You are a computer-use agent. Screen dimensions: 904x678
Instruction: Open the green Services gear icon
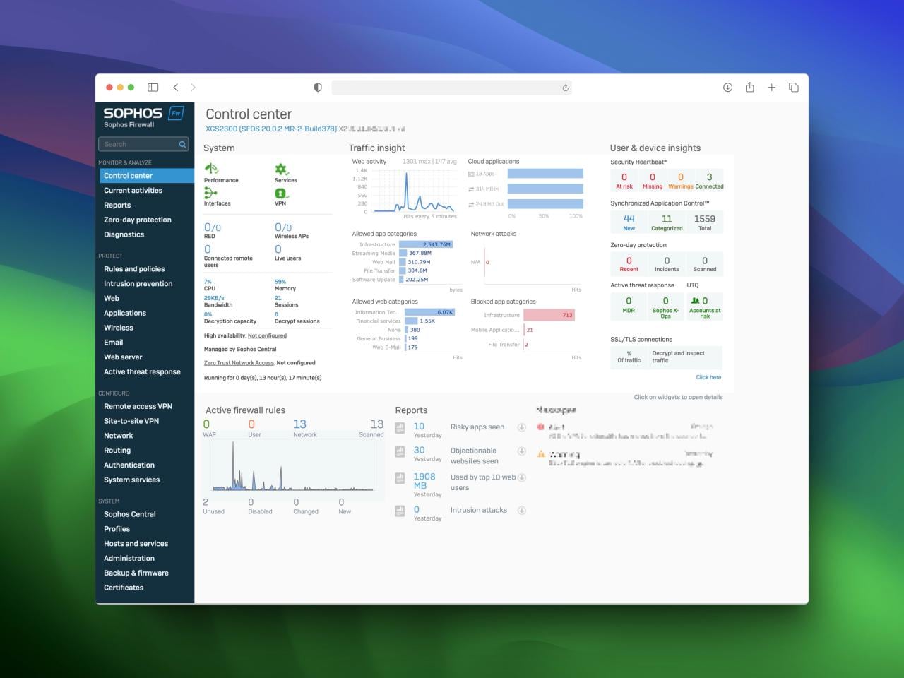coord(282,168)
